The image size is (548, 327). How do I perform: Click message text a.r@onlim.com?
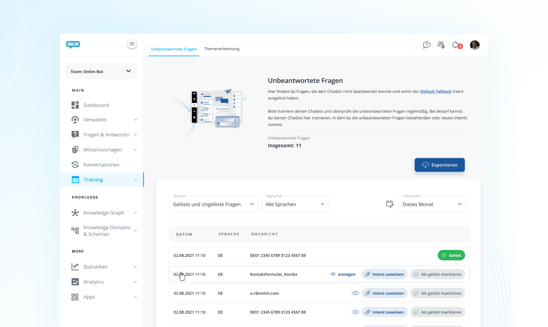tap(264, 293)
